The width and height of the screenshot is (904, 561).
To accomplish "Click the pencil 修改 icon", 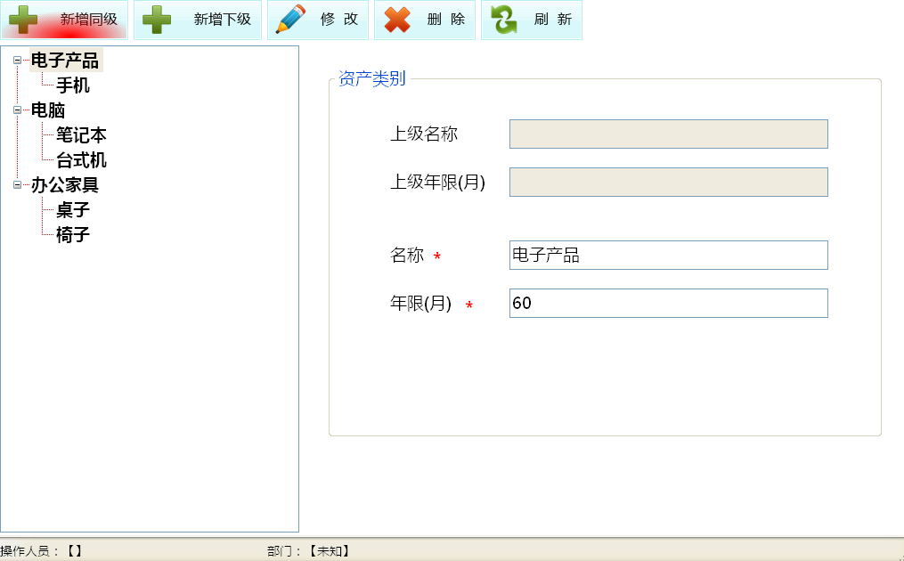I will pyautogui.click(x=290, y=20).
